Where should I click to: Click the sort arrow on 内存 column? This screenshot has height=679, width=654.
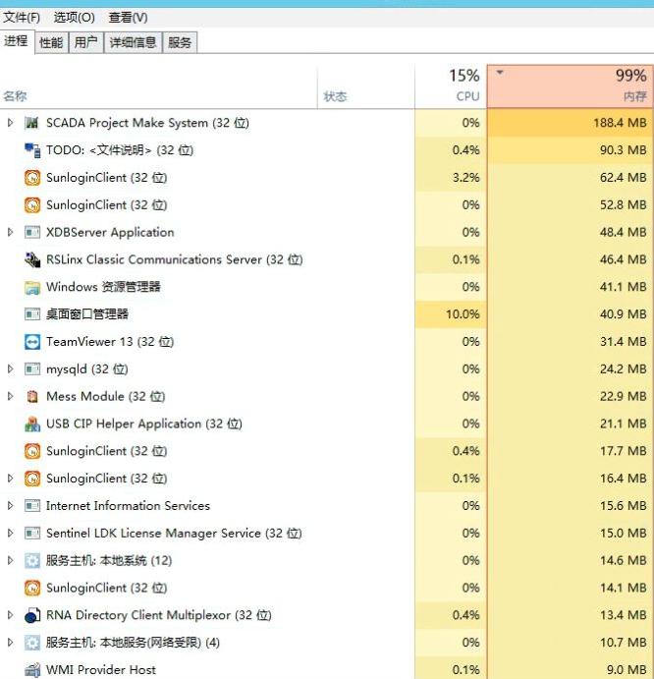tap(500, 73)
